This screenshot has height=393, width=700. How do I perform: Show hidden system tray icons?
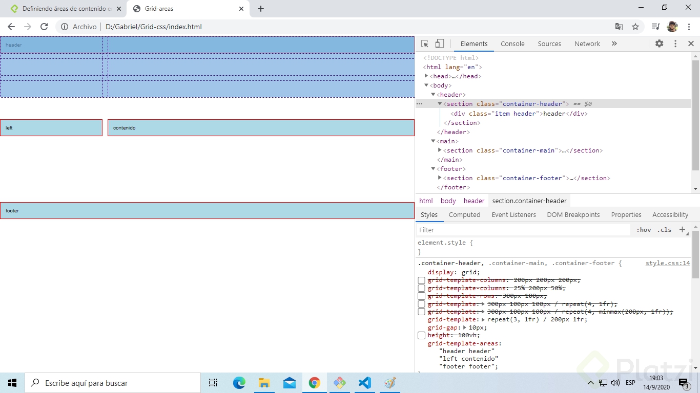pos(590,383)
